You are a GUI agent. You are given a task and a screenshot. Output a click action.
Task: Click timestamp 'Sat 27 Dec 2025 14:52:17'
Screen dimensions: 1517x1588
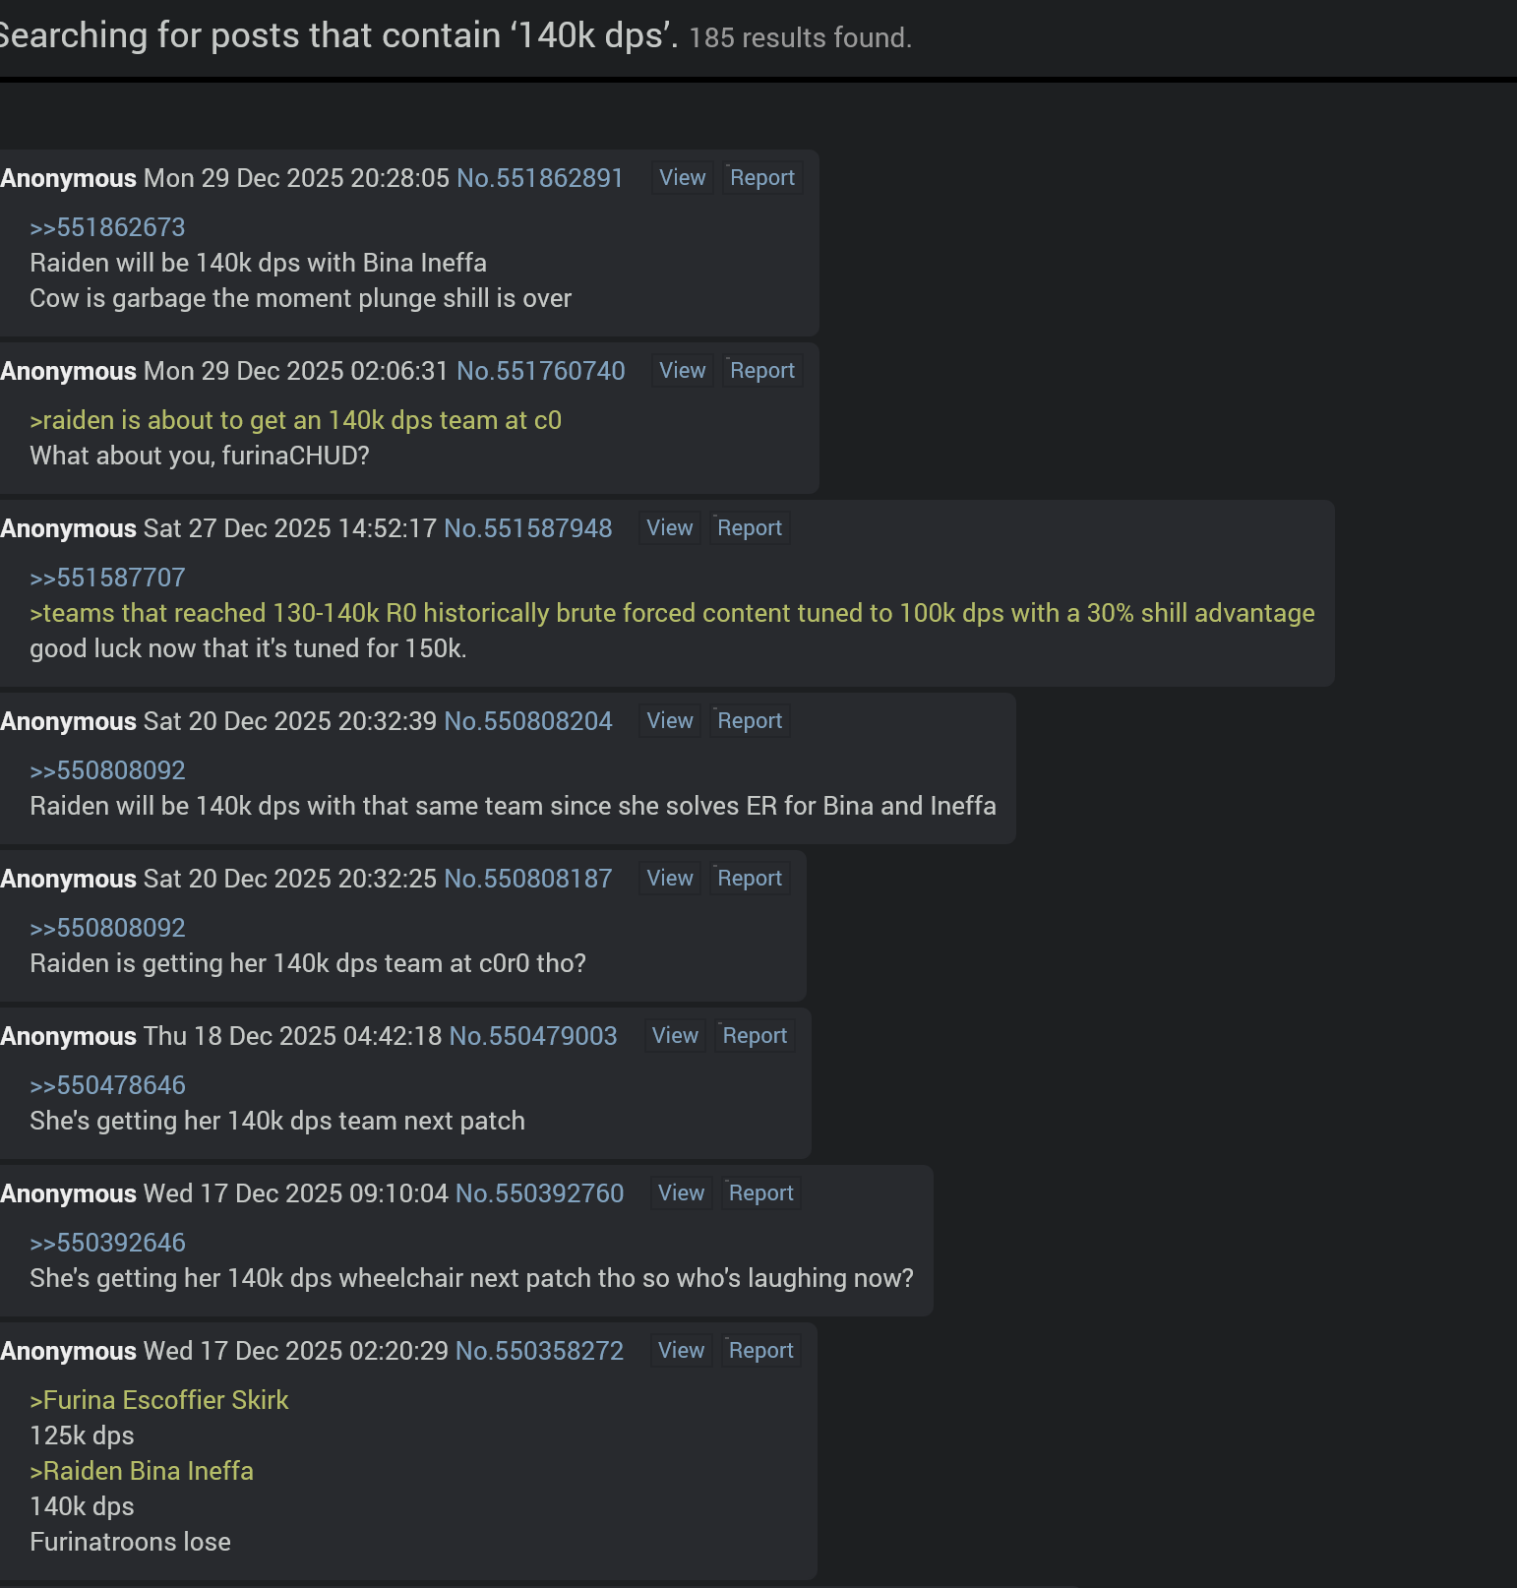tap(290, 528)
